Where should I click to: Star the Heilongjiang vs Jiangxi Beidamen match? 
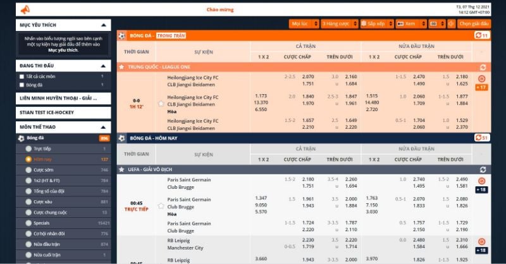[x=161, y=103]
